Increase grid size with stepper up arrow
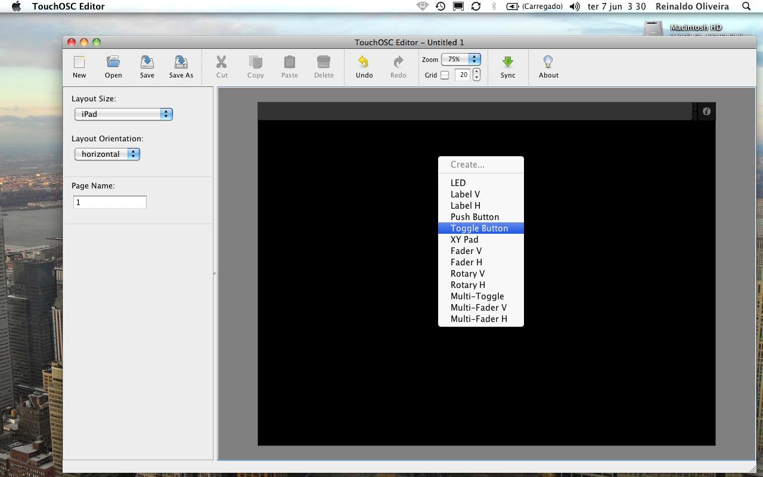 point(476,72)
